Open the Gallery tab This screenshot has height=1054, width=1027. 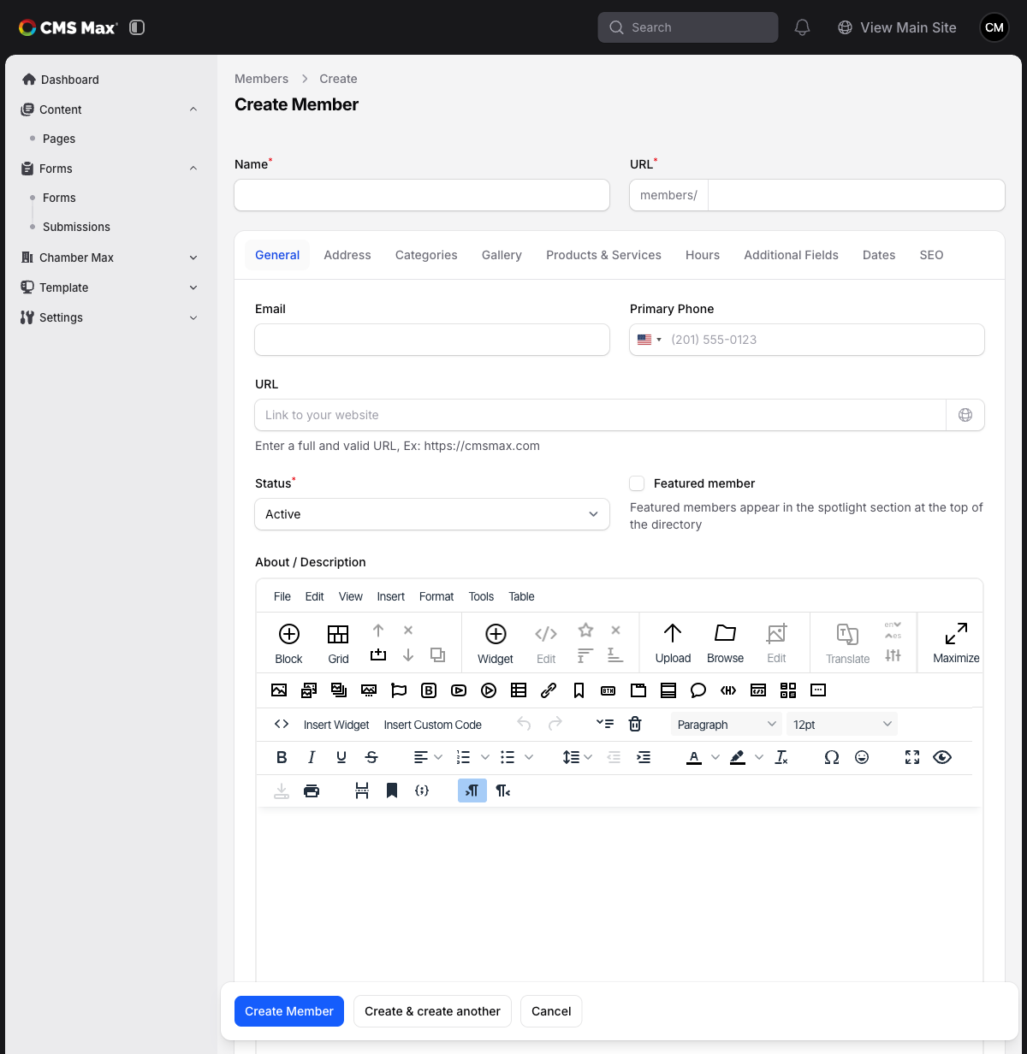(502, 255)
